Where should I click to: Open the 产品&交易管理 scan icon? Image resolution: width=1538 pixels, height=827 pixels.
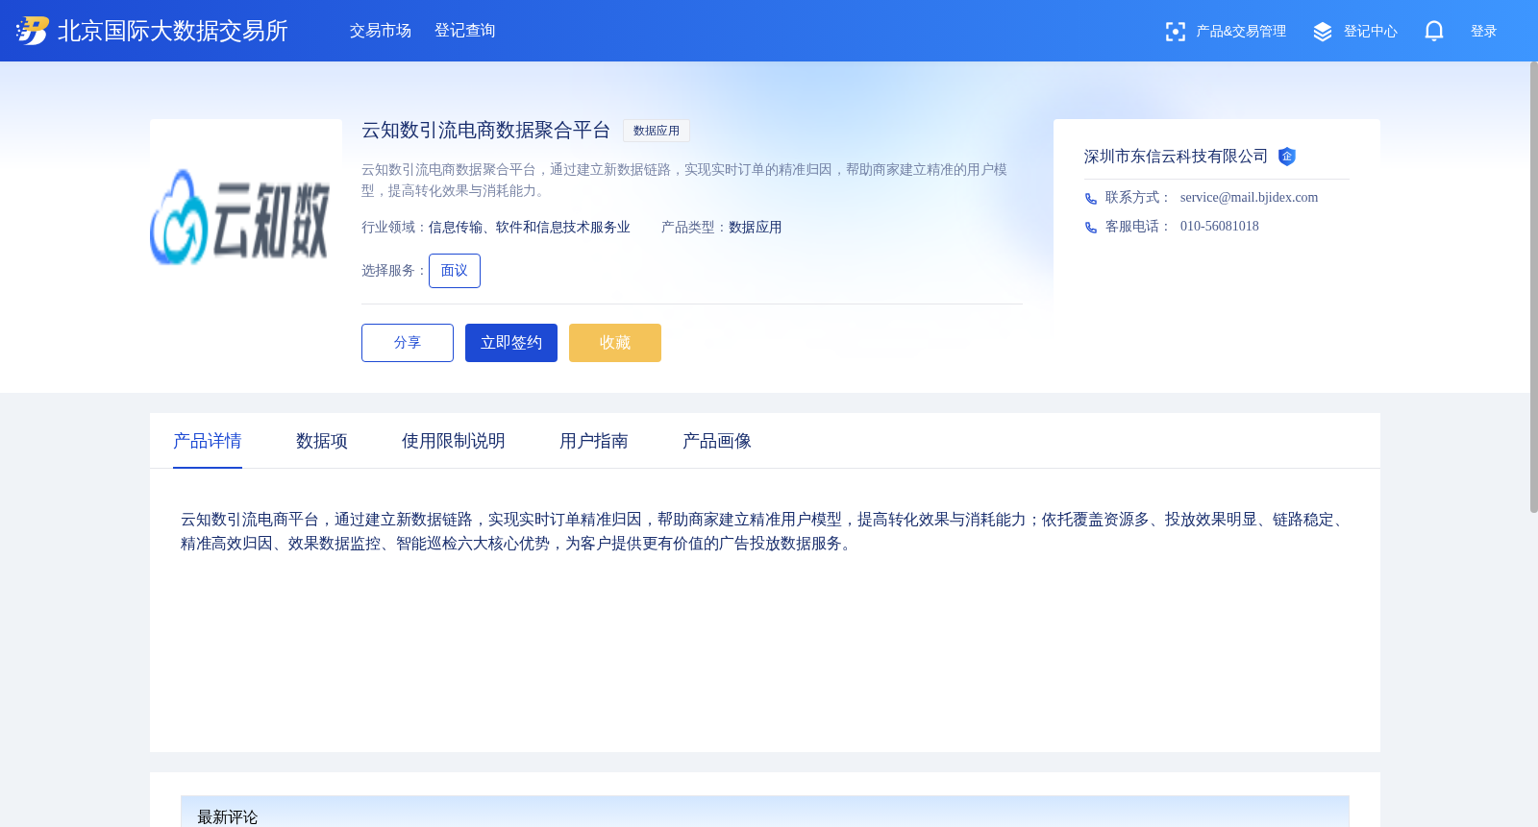[1175, 32]
